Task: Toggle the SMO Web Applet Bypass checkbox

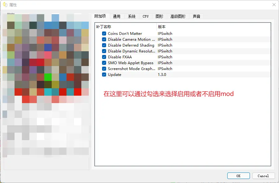Action: (x=104, y=63)
